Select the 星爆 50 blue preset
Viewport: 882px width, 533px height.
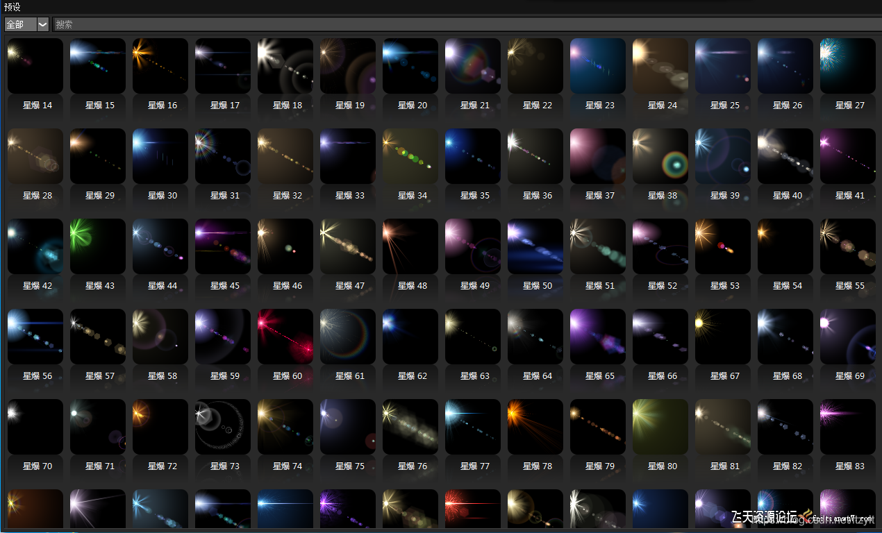point(535,246)
